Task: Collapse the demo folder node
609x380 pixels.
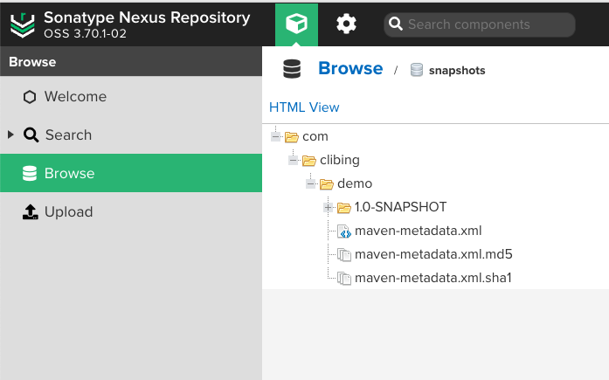Action: click(x=310, y=183)
